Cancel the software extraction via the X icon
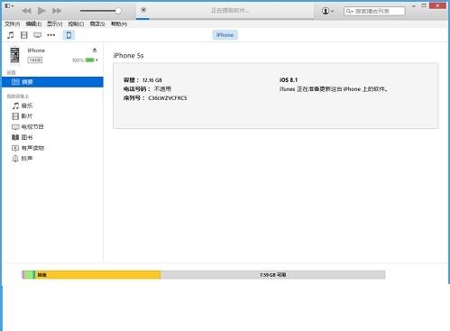The width and height of the screenshot is (450, 331). pos(143,10)
